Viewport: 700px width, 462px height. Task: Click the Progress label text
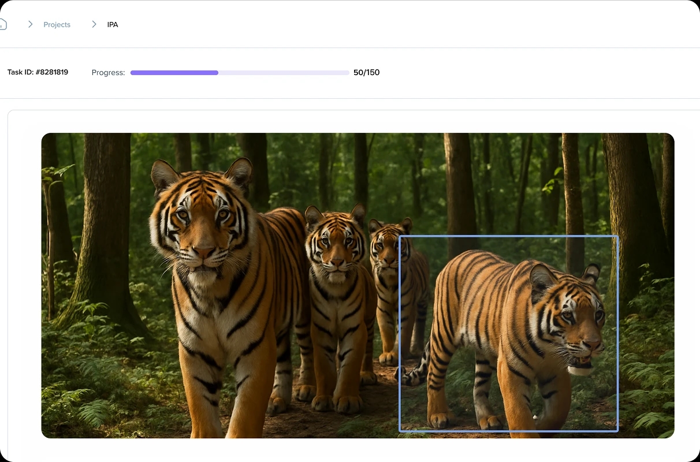(108, 73)
